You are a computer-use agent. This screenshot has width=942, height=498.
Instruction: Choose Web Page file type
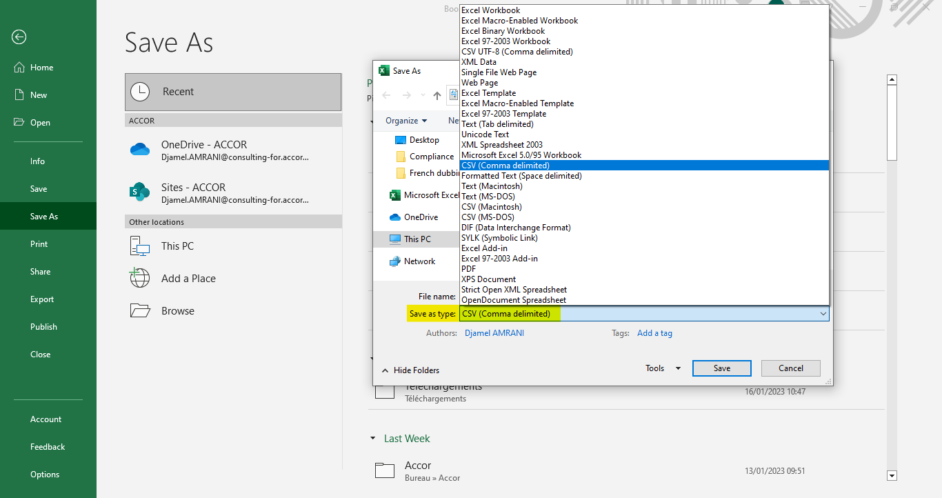(x=644, y=83)
